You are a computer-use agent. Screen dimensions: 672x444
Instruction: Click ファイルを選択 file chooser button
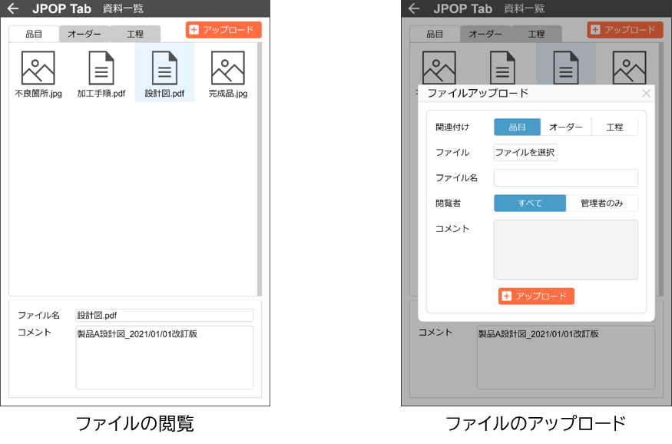pyautogui.click(x=525, y=152)
